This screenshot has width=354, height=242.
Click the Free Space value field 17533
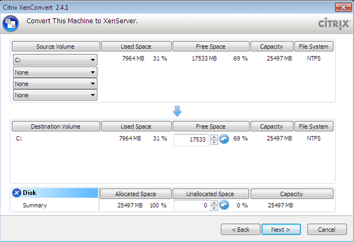pos(191,140)
